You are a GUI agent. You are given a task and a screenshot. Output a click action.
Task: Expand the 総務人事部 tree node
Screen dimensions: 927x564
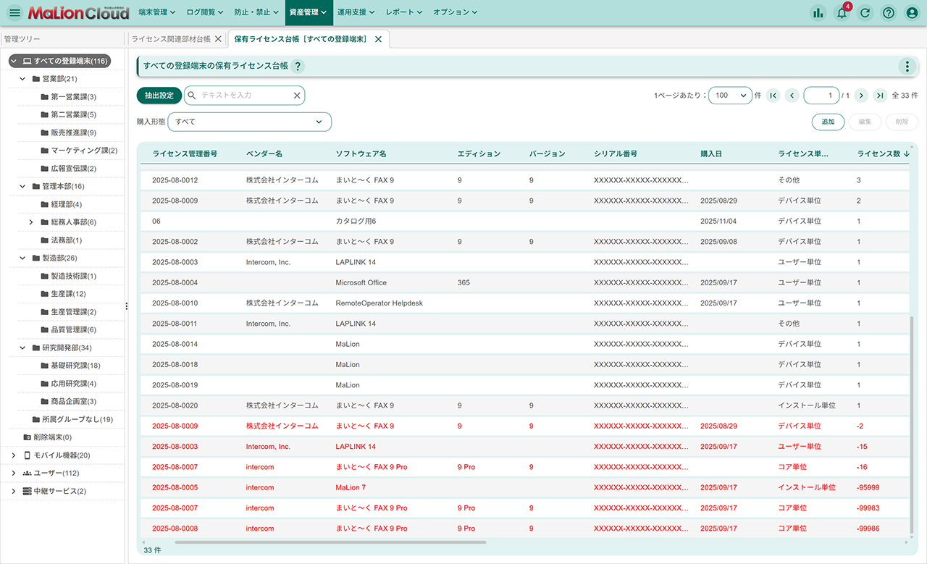tap(31, 222)
